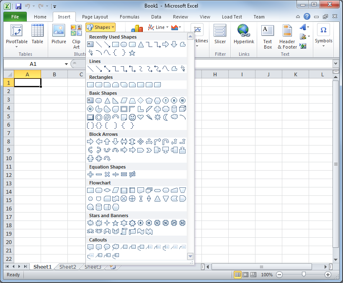Open the PivotTable dropdown arrow

pos(16,47)
